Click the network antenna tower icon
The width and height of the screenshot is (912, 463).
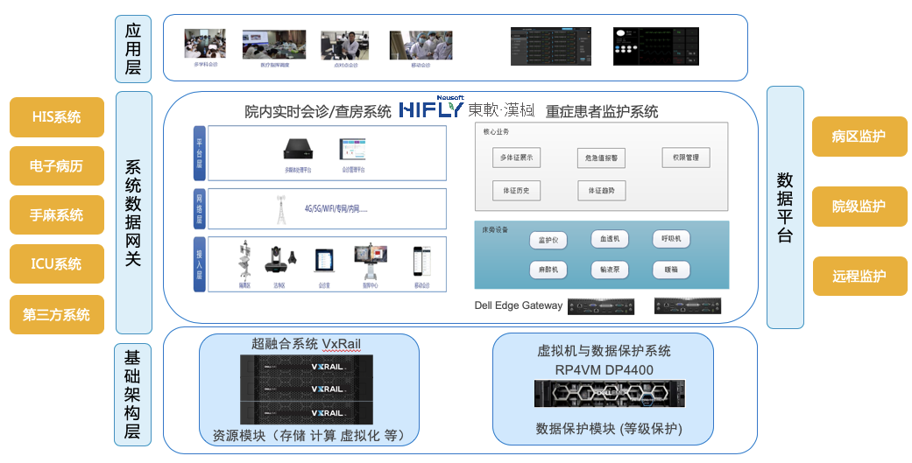click(x=281, y=210)
